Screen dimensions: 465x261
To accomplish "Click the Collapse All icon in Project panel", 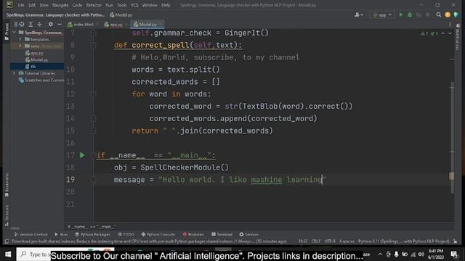I will tap(39, 24).
